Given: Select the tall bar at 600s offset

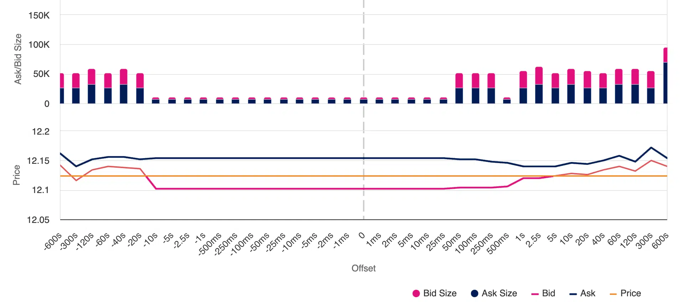Looking at the screenshot, I should [x=665, y=75].
